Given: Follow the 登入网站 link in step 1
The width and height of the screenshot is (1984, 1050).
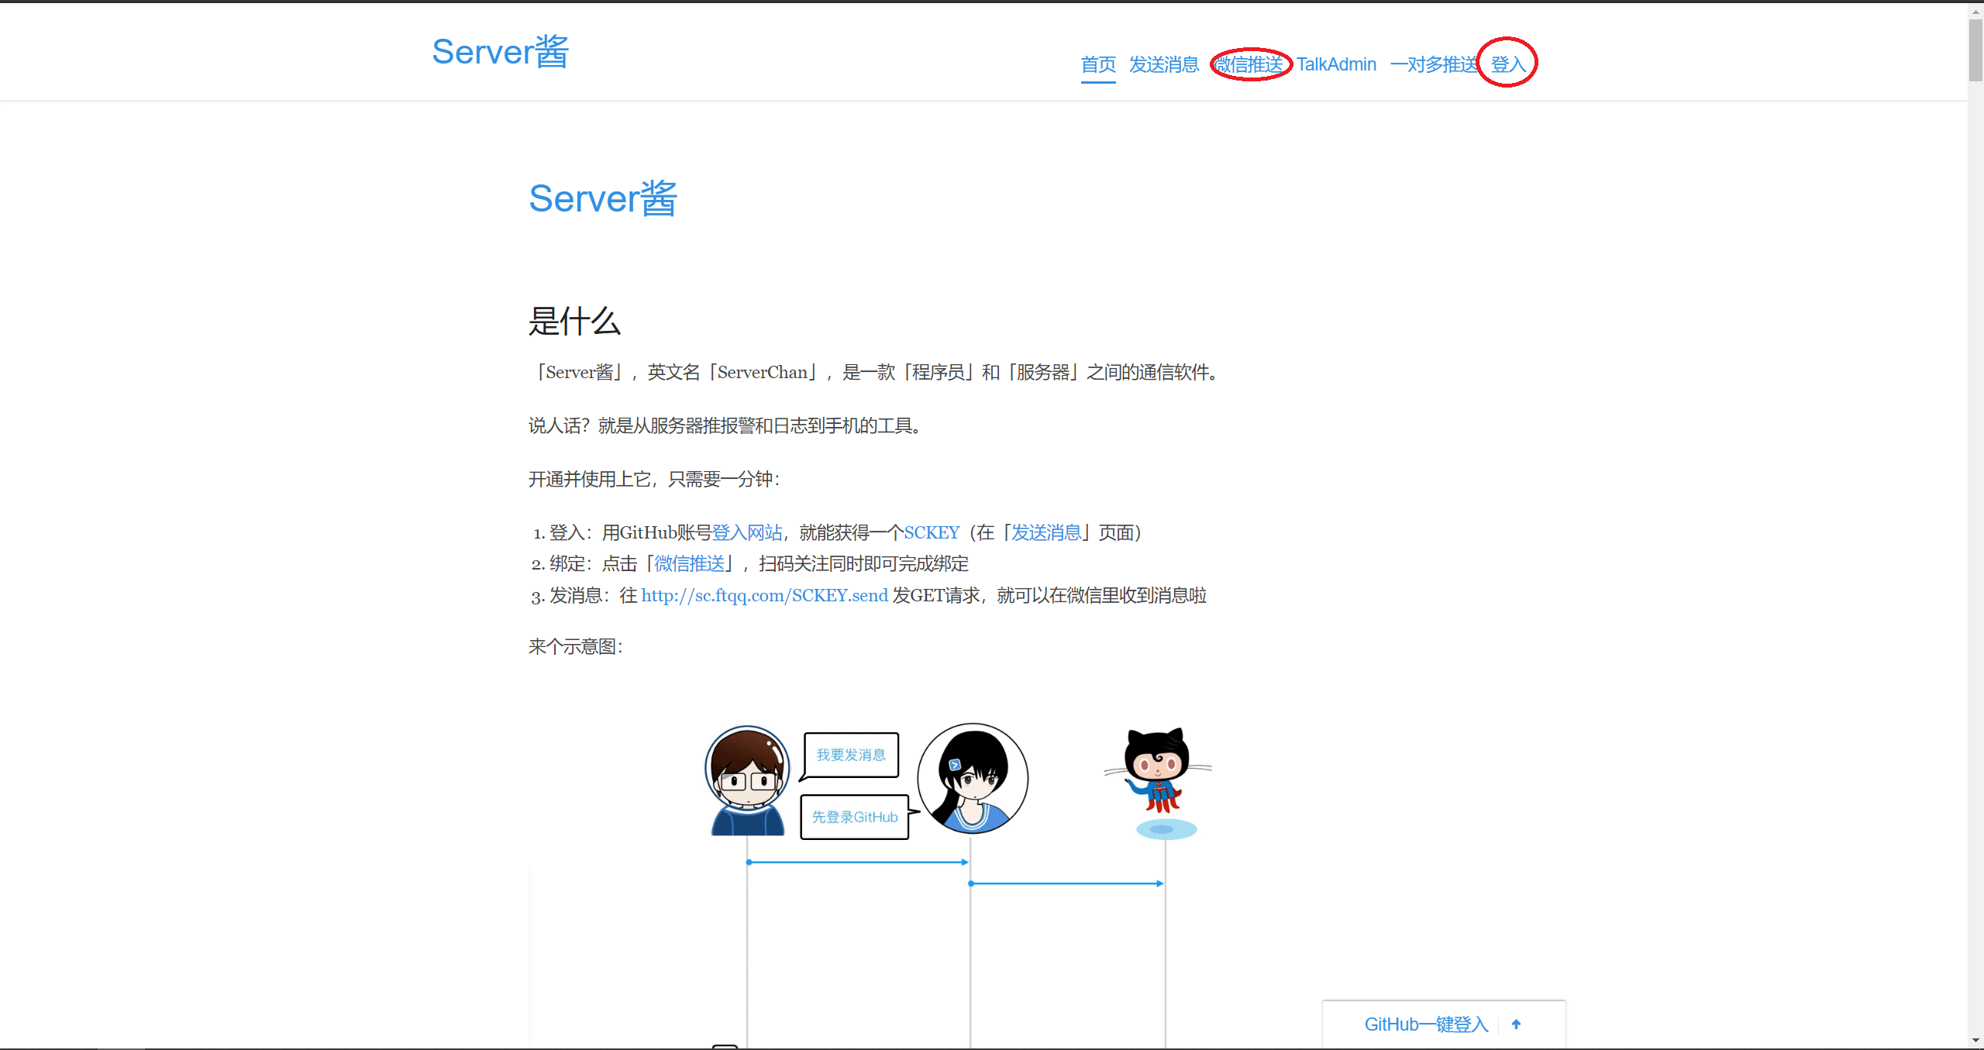Looking at the screenshot, I should point(747,532).
